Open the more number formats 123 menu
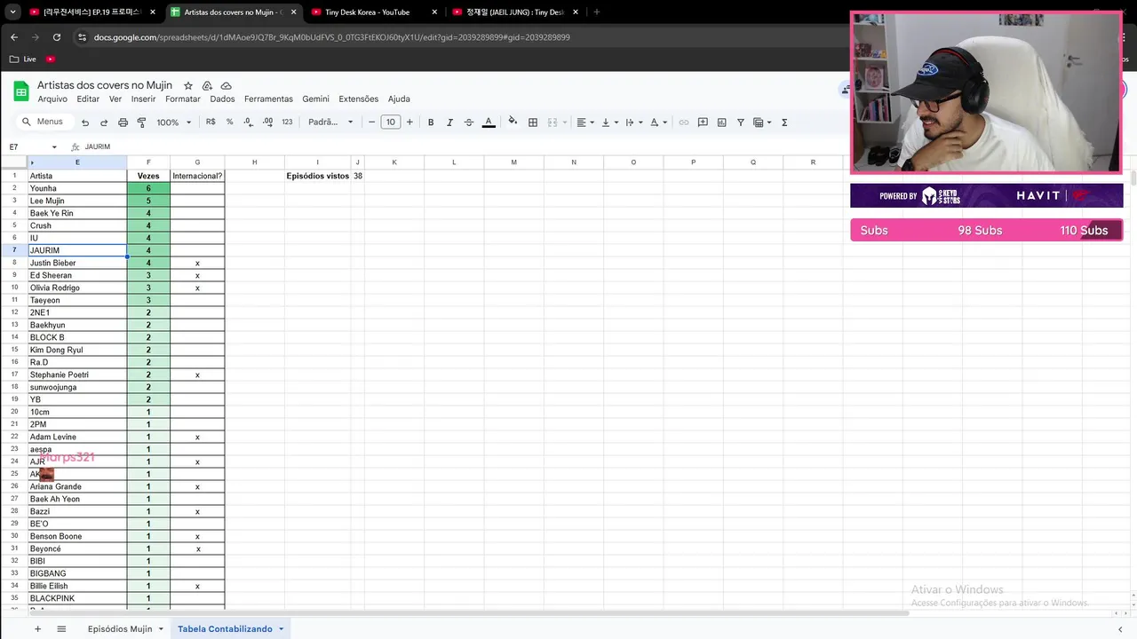Viewport: 1137px width, 639px height. [287, 122]
